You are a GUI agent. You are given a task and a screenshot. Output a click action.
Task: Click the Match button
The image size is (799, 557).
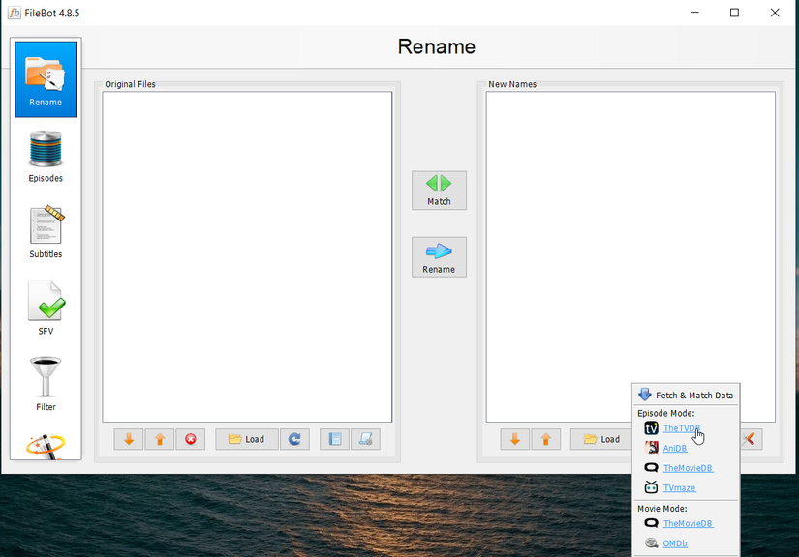(x=439, y=190)
